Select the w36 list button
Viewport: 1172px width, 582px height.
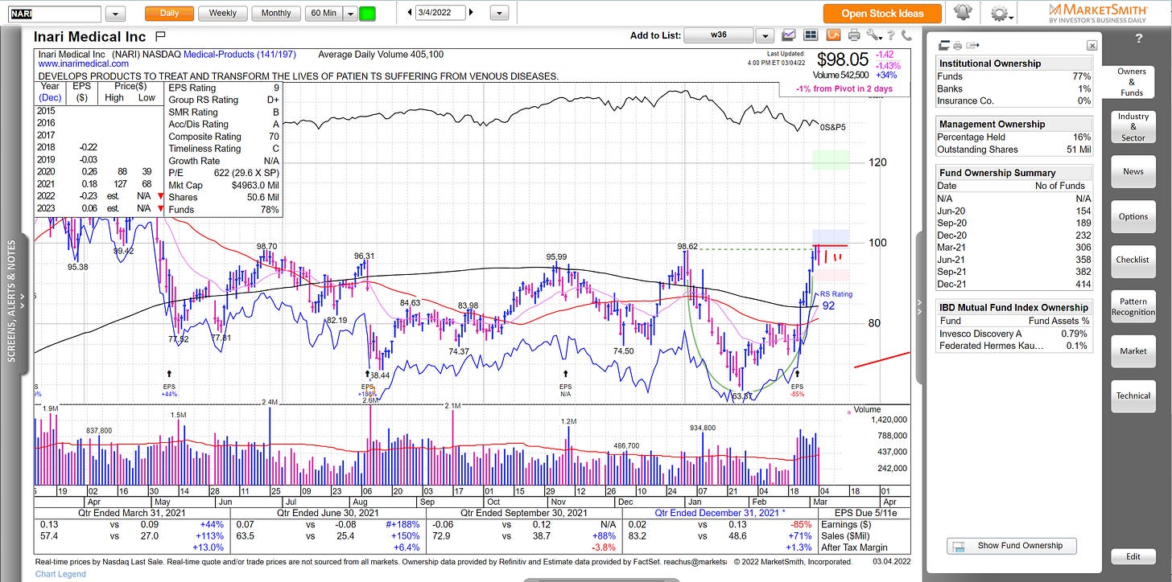(x=718, y=35)
